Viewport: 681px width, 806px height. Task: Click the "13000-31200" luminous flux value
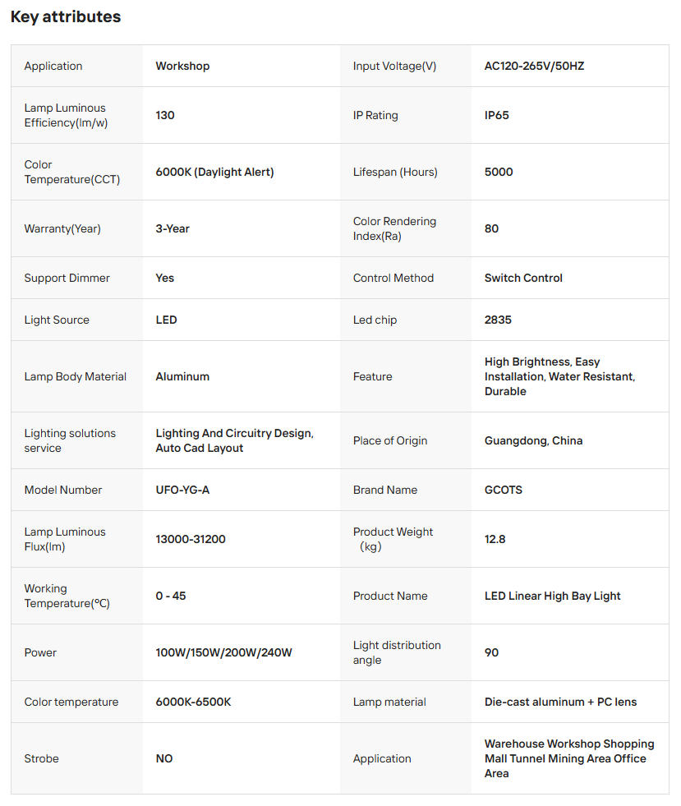[191, 539]
